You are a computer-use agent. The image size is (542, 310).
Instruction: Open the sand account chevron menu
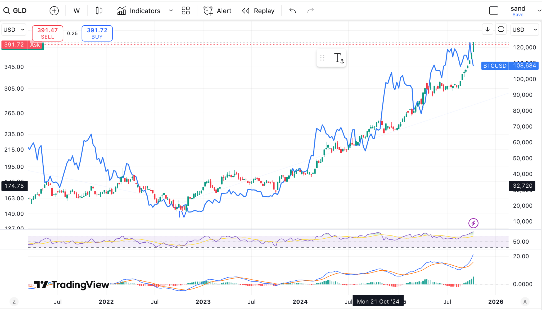(539, 11)
